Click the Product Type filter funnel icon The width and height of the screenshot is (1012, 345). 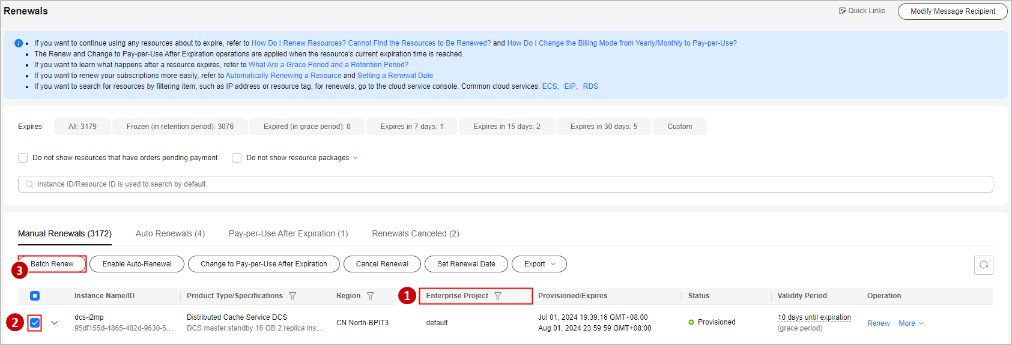point(293,296)
